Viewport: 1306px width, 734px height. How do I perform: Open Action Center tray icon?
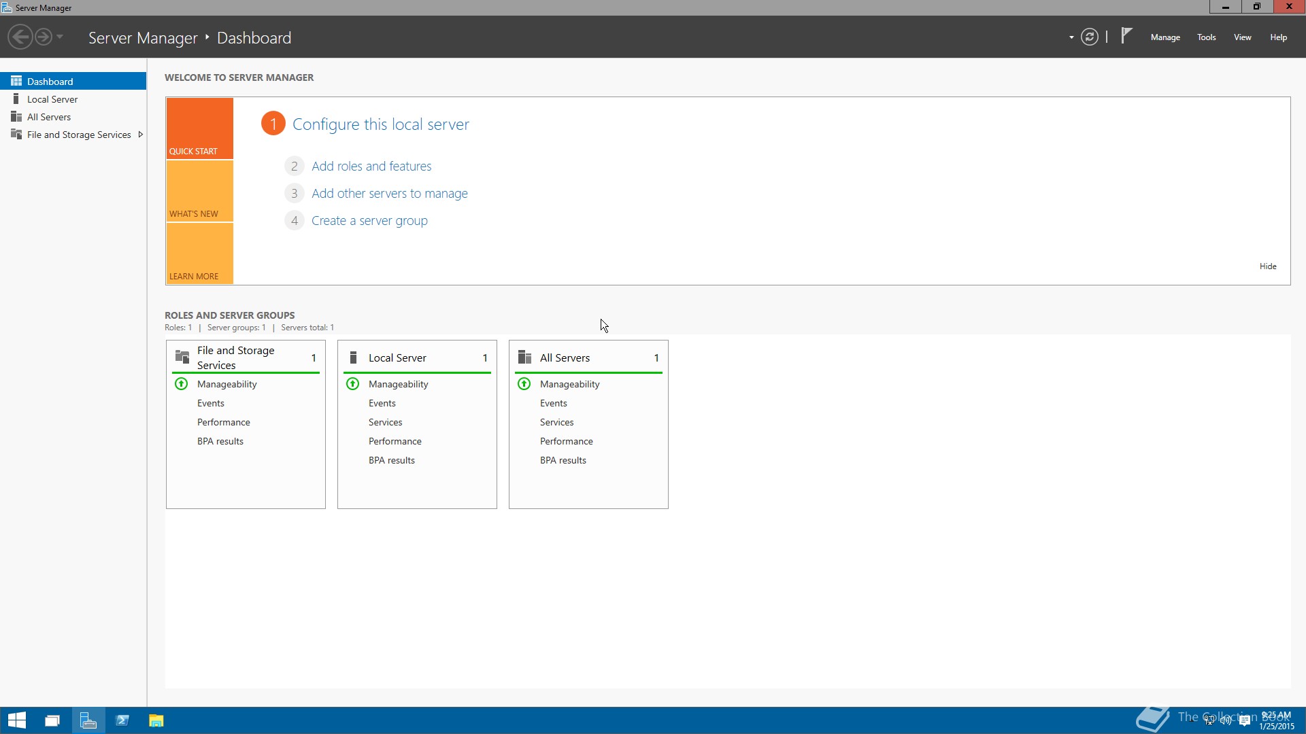point(1245,720)
